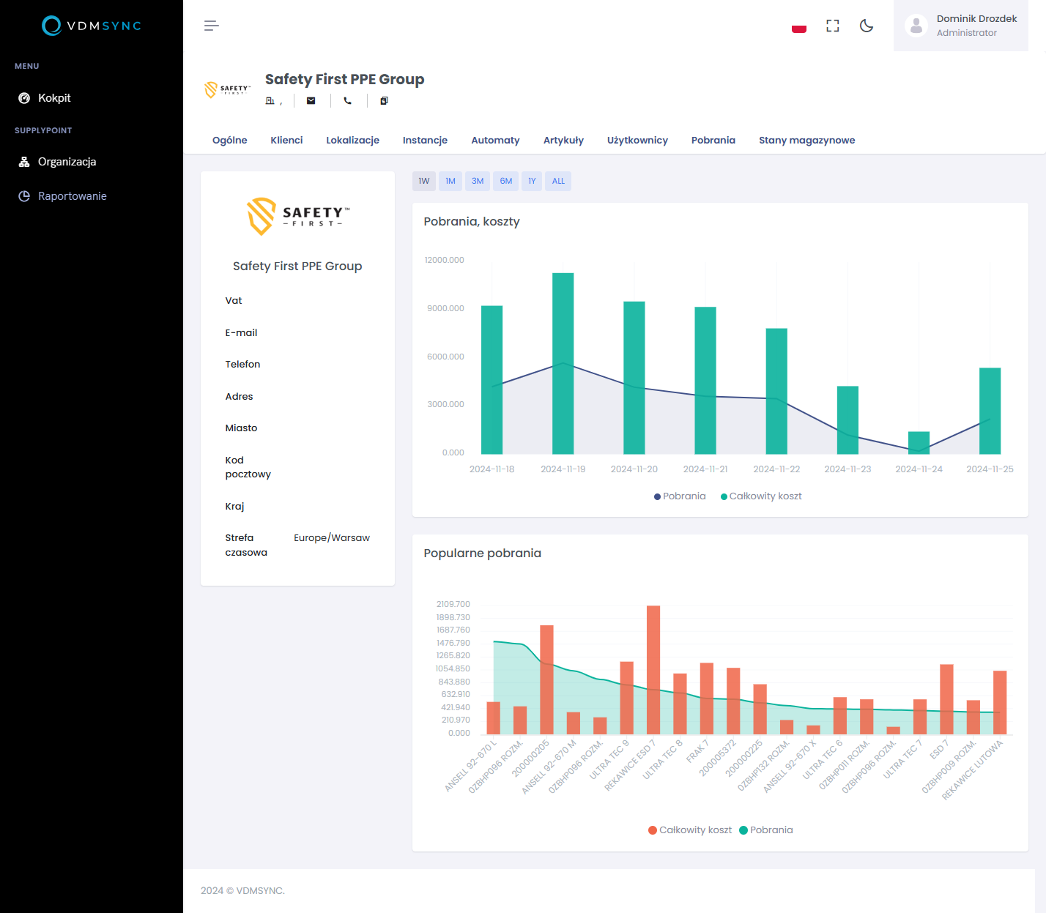
Task: Click the building icon under organization name
Action: click(270, 101)
